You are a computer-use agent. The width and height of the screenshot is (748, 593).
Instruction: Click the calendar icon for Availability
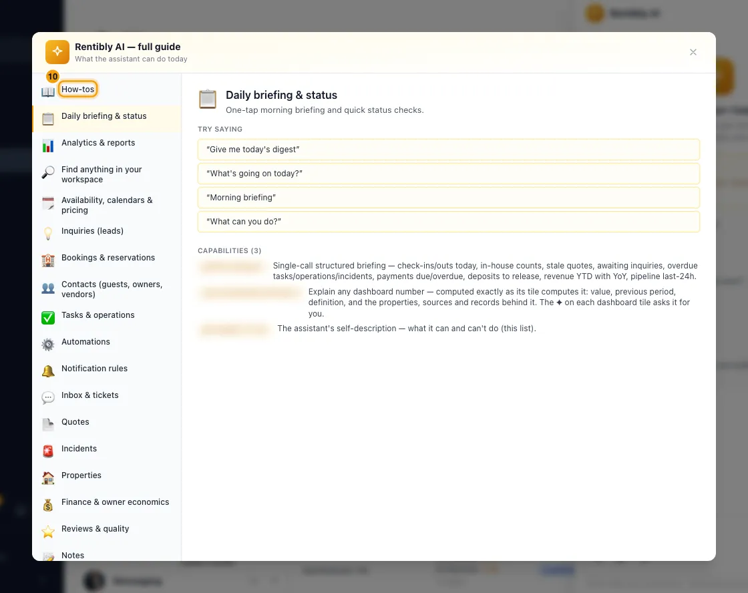(x=47, y=203)
